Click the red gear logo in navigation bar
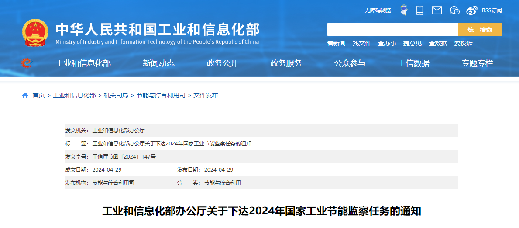Screen dimensions: 519x228 click(x=27, y=63)
